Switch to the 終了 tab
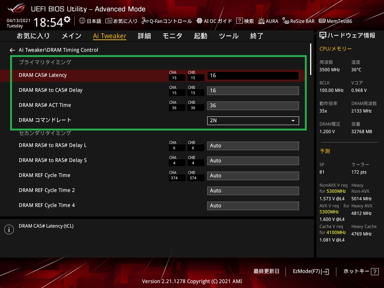 [x=256, y=36]
